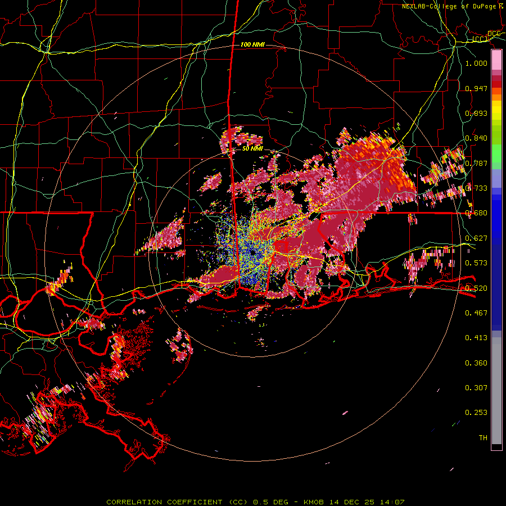Pick the light pink top color bar segment

point(496,60)
